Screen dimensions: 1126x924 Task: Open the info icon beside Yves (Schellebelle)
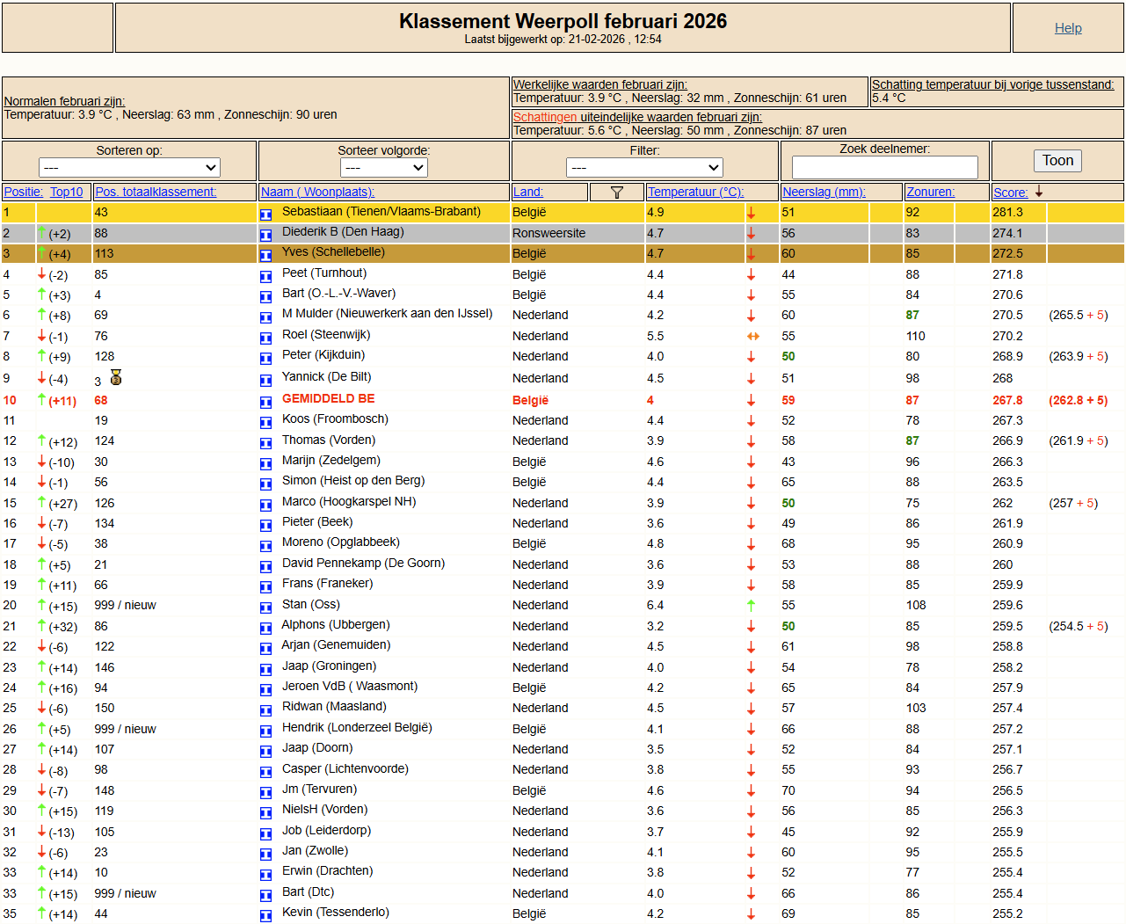[x=265, y=255]
